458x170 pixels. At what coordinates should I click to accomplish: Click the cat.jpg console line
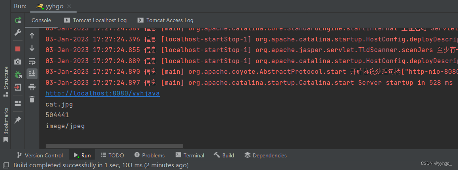[59, 105]
